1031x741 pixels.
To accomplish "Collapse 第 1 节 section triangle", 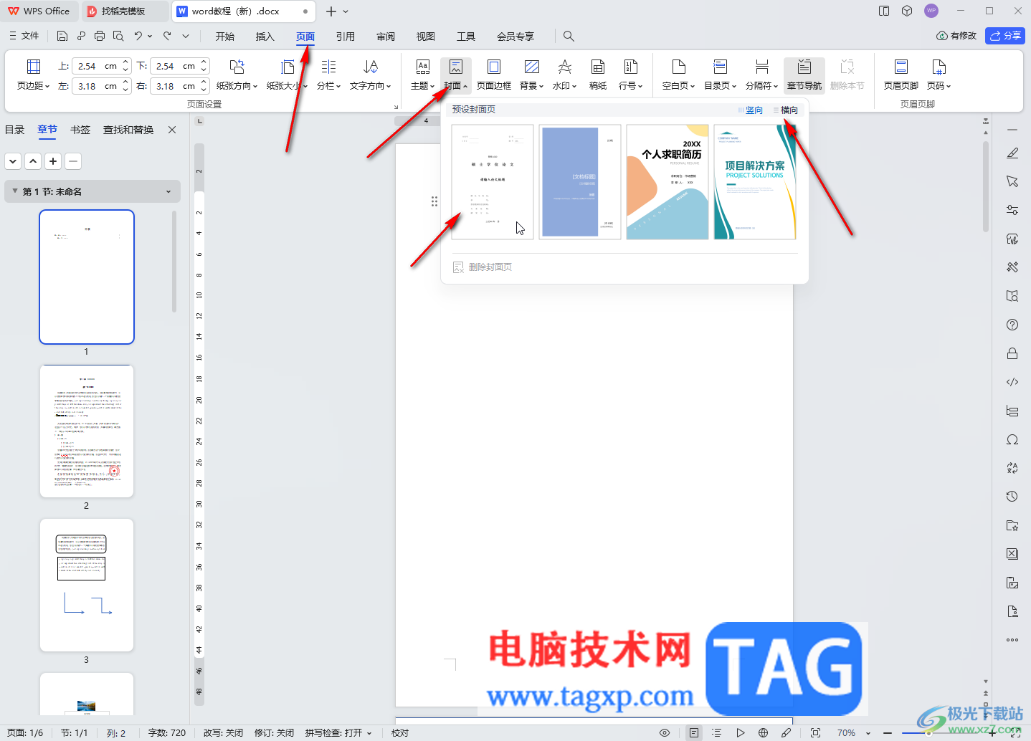I will pos(14,191).
